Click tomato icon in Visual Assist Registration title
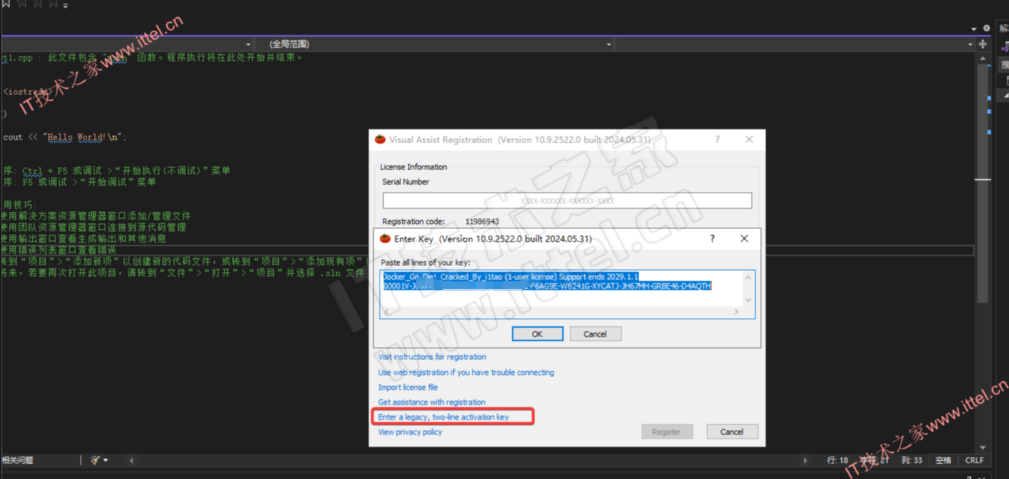The height and width of the screenshot is (479, 1009). click(x=380, y=140)
